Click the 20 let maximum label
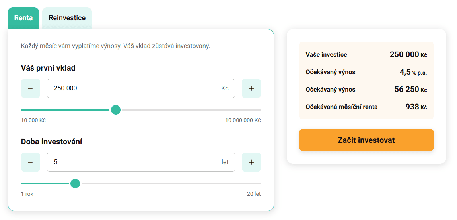 click(x=254, y=194)
